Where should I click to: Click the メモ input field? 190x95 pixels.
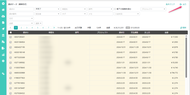coord(100,14)
